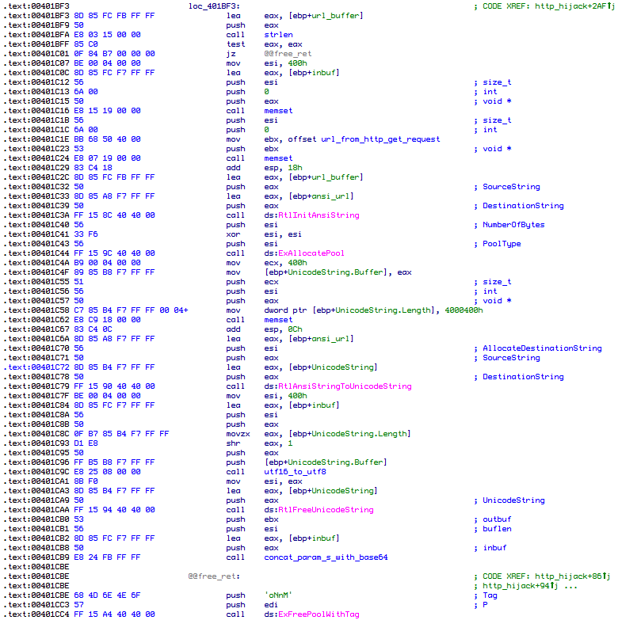Click the @@free_ret: label definition
The height and width of the screenshot is (620, 618).
click(x=214, y=576)
